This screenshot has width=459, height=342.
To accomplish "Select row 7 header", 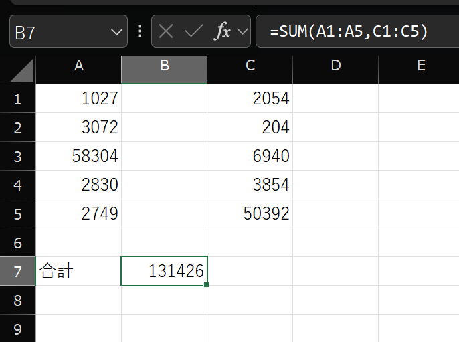I will (x=17, y=272).
